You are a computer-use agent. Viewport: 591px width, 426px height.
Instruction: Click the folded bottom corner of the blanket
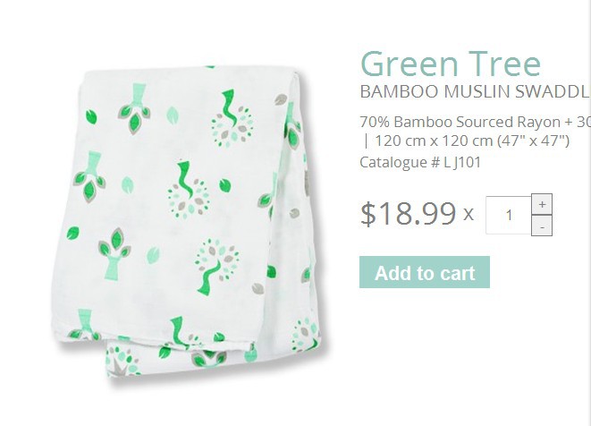tap(122, 362)
